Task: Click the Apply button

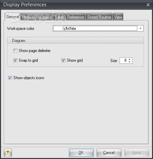Action: [x=137, y=153]
